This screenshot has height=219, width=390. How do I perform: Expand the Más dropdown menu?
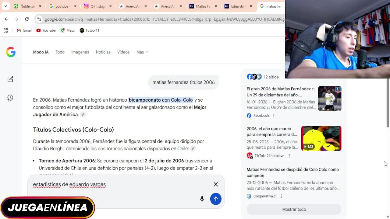[x=142, y=52]
